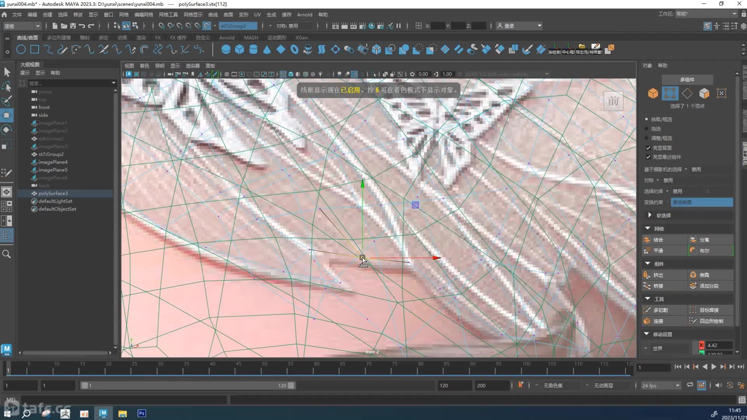This screenshot has width=747, height=420.
Task: Select 拖选 radio option
Action: (x=647, y=128)
